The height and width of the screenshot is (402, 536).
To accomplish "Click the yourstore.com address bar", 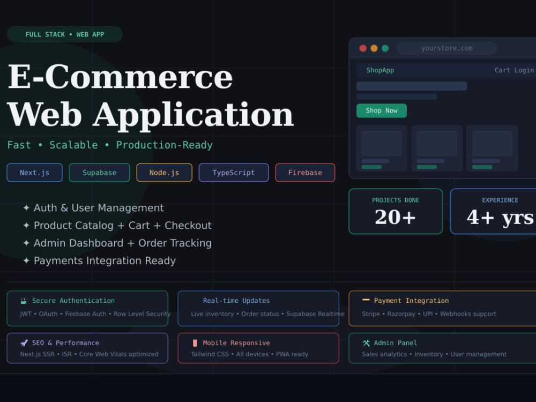I will click(x=447, y=48).
